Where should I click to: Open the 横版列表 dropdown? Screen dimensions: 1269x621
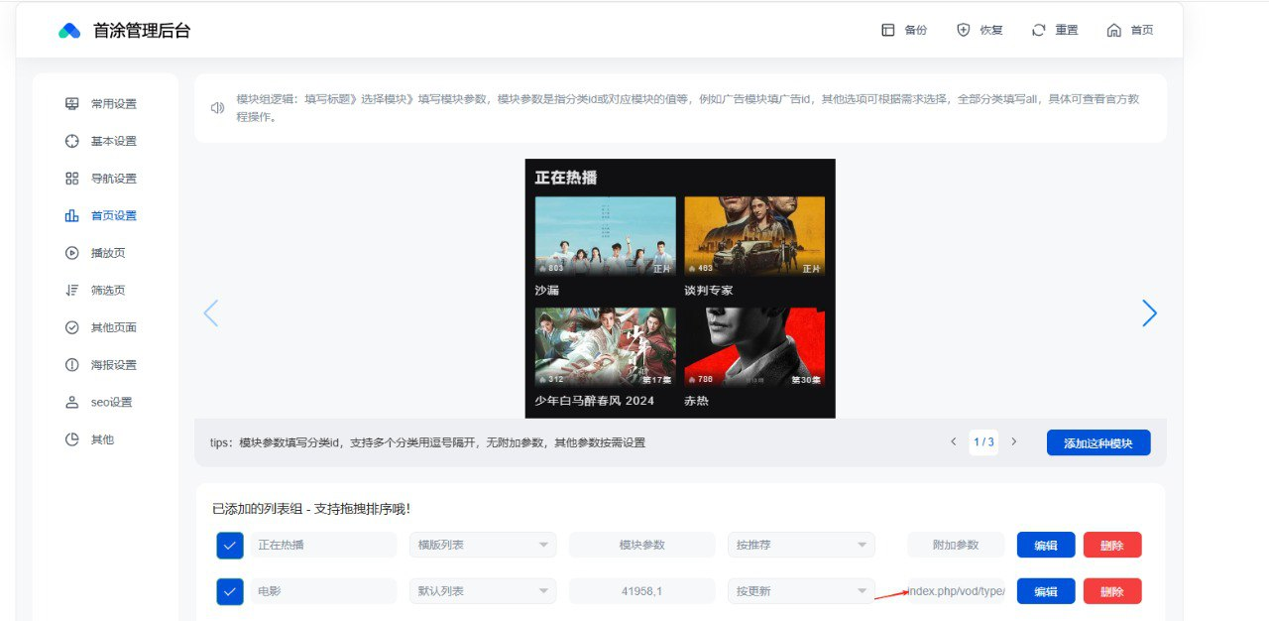pyautogui.click(x=482, y=545)
